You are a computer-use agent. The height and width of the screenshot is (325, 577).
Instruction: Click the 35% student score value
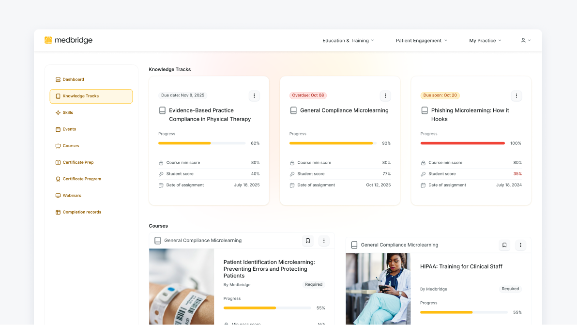tap(517, 174)
